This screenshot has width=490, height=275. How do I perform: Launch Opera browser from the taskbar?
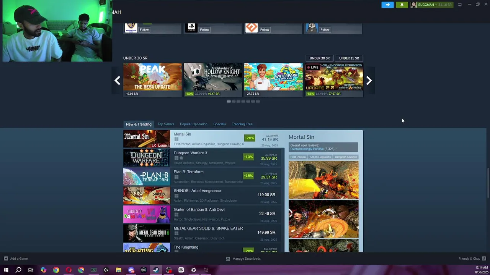coord(69,270)
